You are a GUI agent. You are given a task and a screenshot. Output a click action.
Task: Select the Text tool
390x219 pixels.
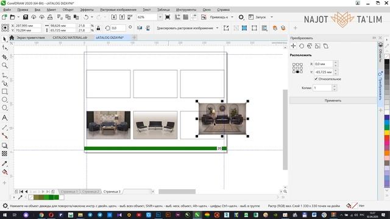[x=4, y=117]
